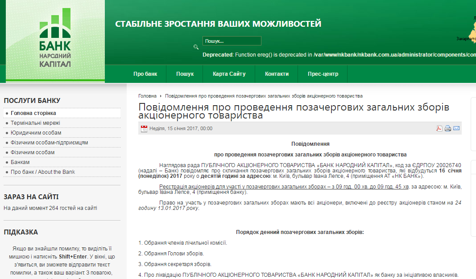Click the Bank Narodnyi Kapital logo
The width and height of the screenshot is (476, 279).
click(x=55, y=38)
